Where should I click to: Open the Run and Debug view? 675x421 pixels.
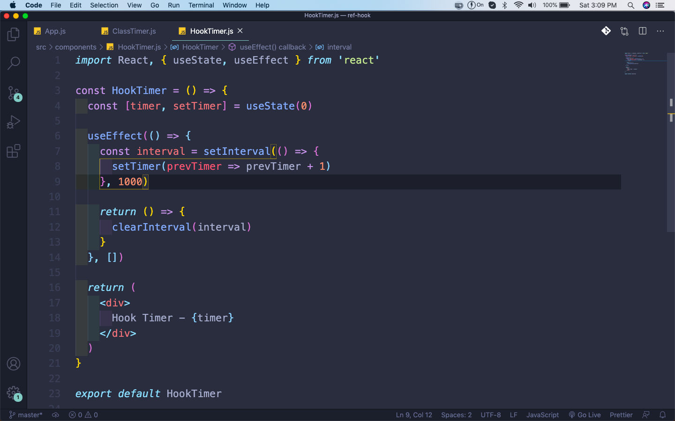tap(14, 122)
